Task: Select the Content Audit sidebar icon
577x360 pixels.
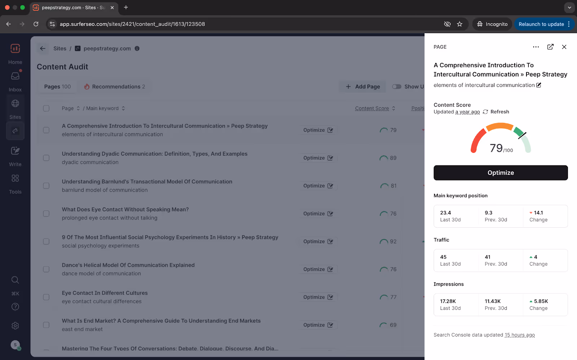Action: [15, 131]
